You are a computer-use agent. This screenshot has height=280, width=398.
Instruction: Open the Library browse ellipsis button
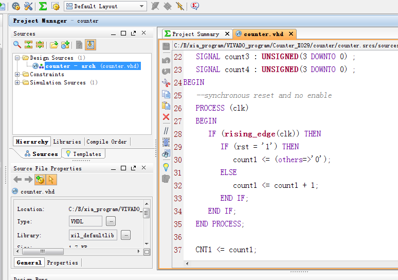click(x=125, y=235)
